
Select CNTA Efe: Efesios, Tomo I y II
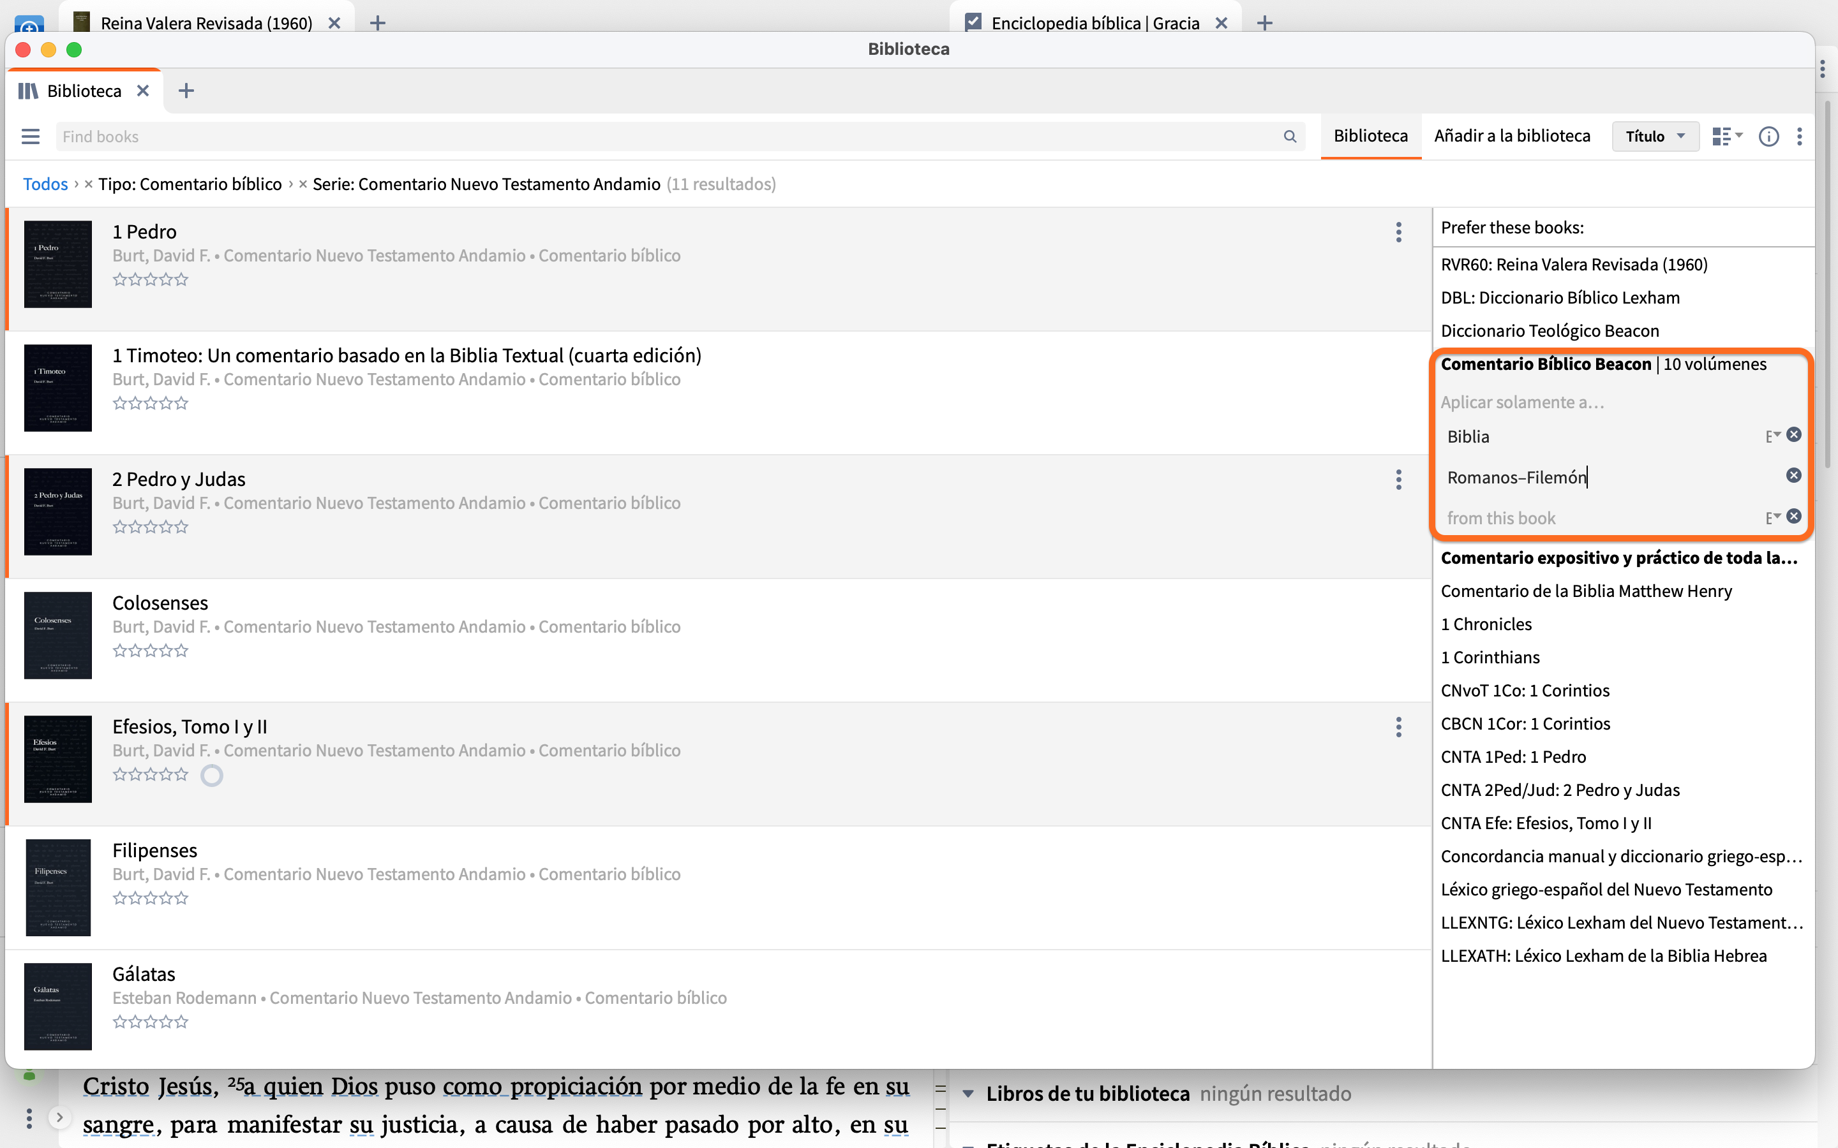tap(1546, 823)
